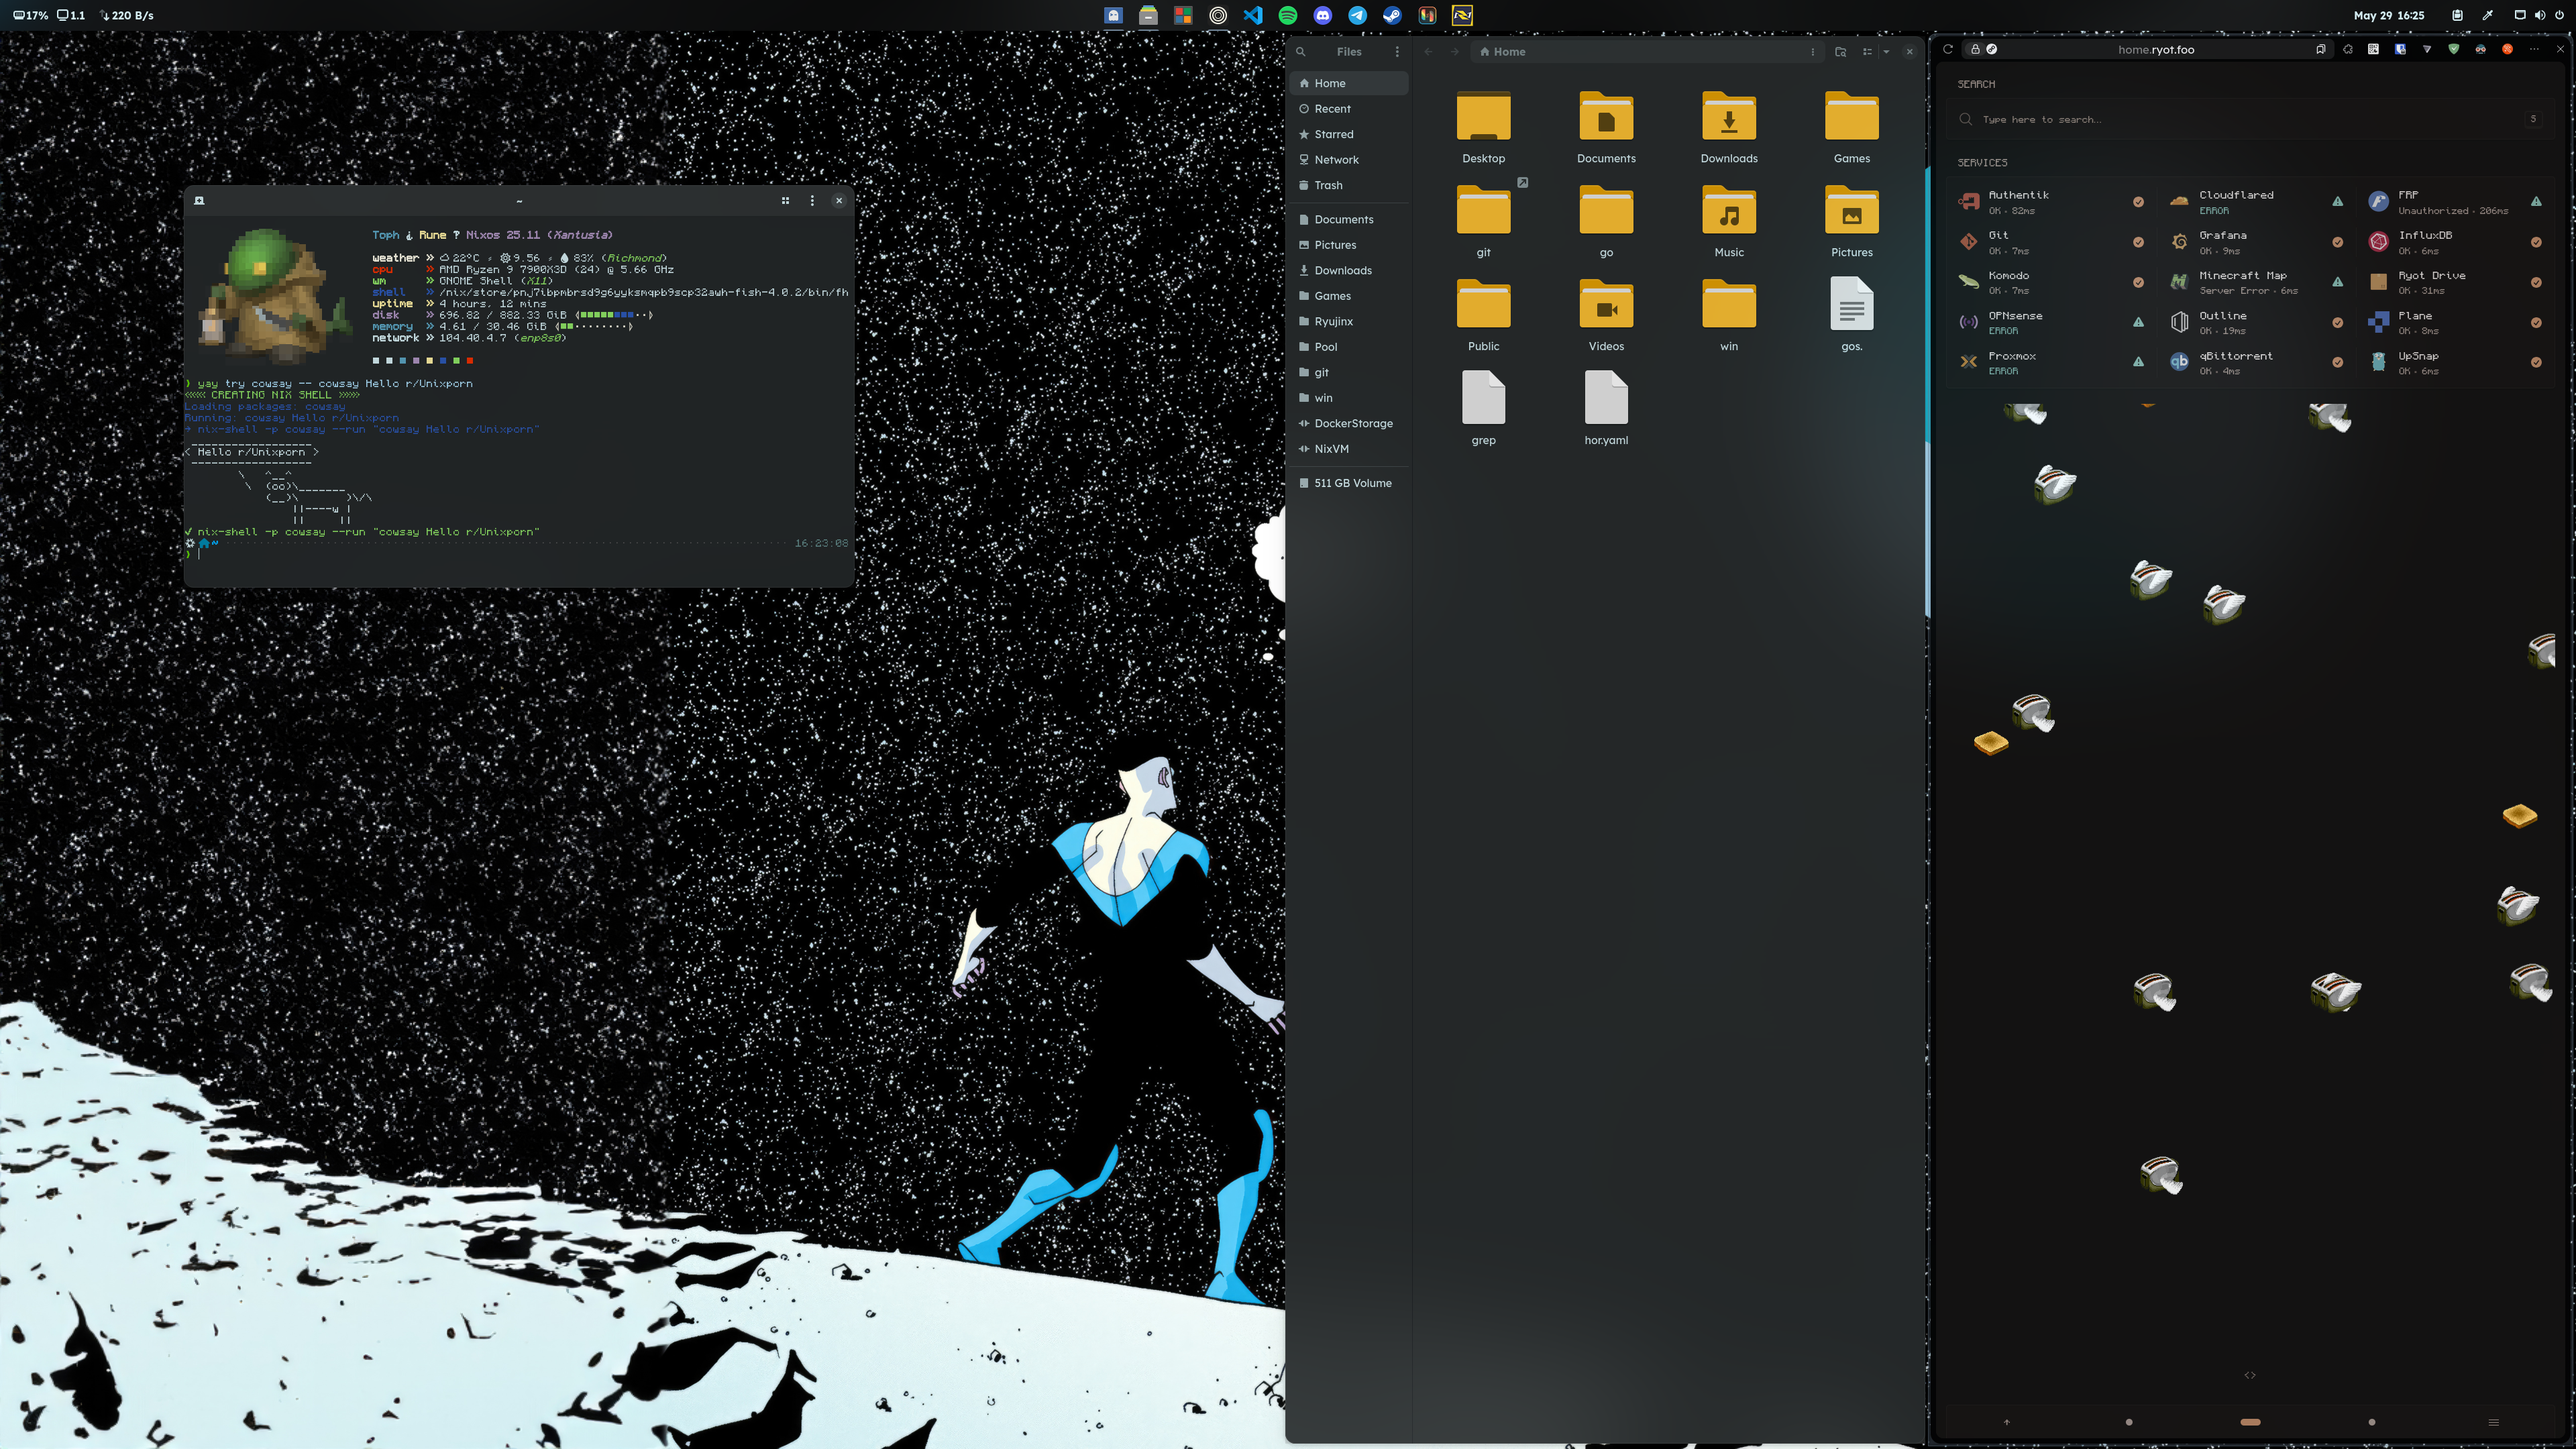Open the volume control in system tray
The image size is (2576, 1449).
coord(2540,15)
